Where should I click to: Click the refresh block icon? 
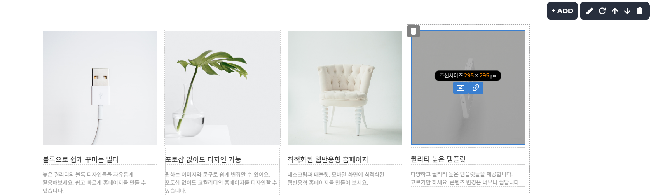[602, 11]
